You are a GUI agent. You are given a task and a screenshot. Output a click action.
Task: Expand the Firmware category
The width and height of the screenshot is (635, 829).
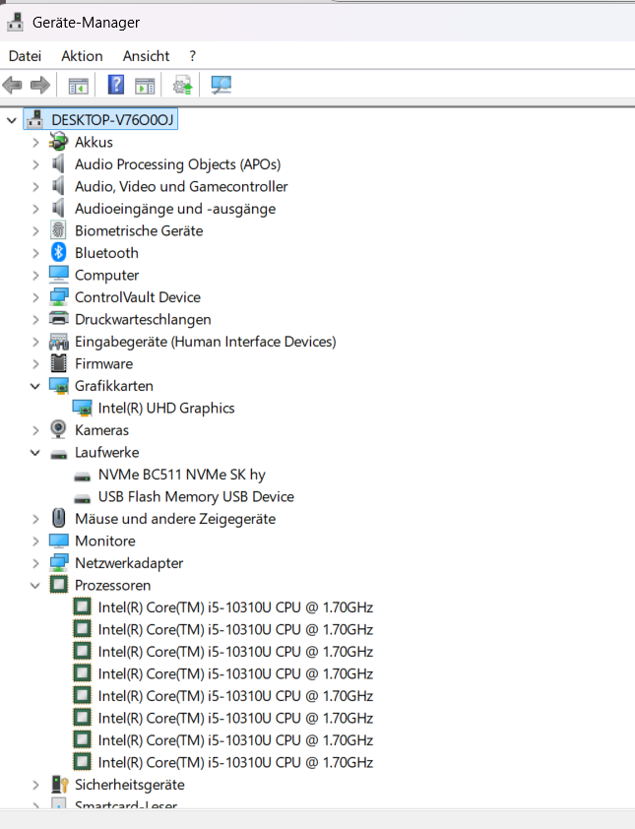tap(35, 364)
